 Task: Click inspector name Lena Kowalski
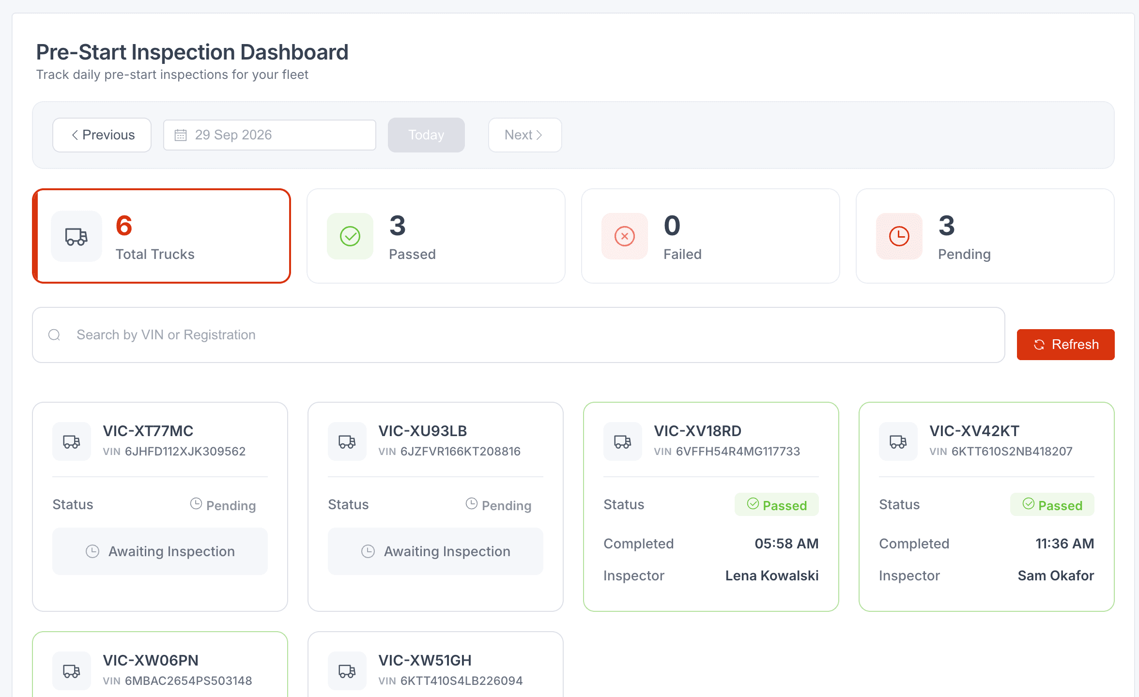point(772,576)
